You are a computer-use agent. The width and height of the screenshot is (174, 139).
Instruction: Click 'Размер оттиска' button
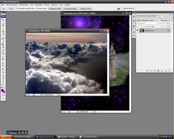tap(86, 8)
